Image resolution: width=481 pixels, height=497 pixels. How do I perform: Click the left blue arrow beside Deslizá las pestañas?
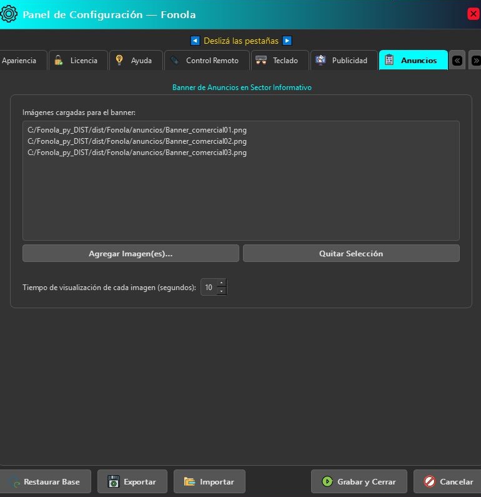(195, 41)
